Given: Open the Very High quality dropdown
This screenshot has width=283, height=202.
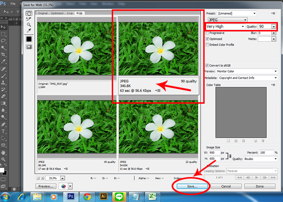Looking at the screenshot, I should point(225,26).
